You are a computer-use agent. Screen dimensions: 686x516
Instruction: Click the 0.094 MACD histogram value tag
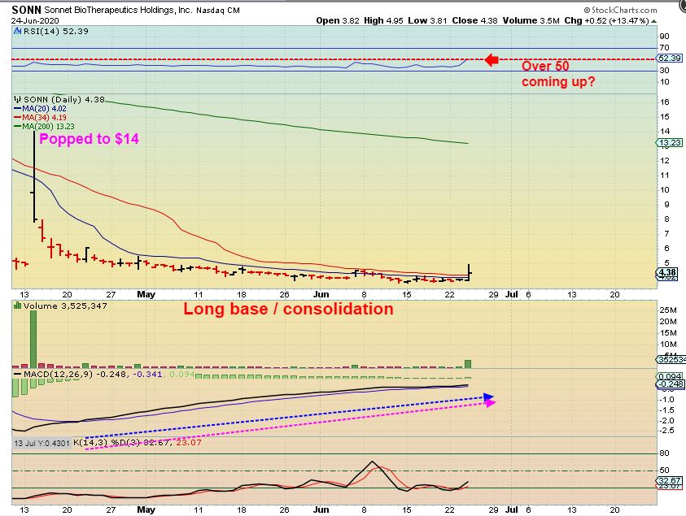click(670, 376)
